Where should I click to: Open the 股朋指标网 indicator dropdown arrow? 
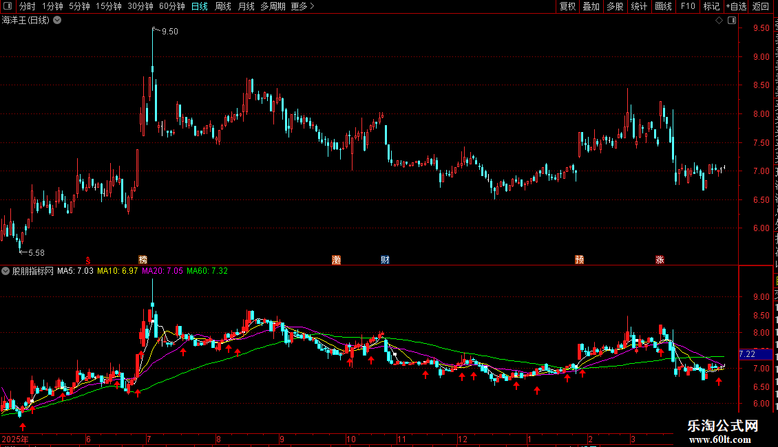tap(6, 271)
